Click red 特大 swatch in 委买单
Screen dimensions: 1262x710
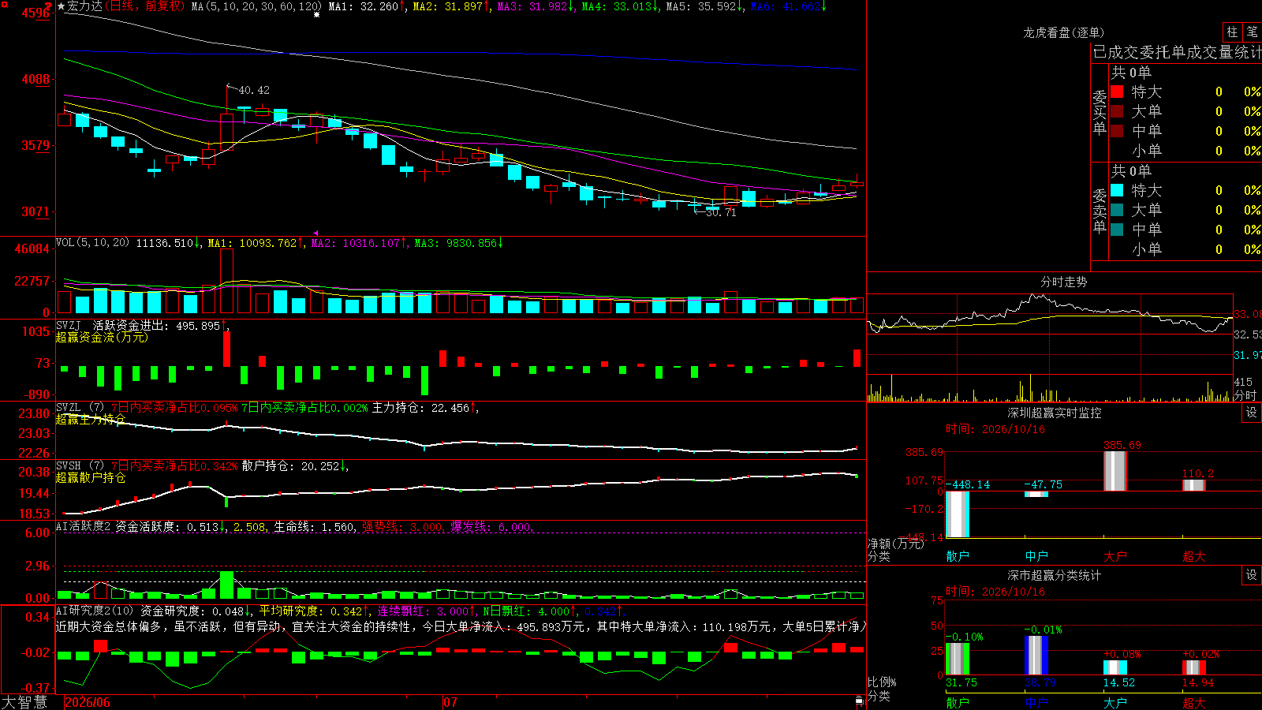[x=1117, y=92]
